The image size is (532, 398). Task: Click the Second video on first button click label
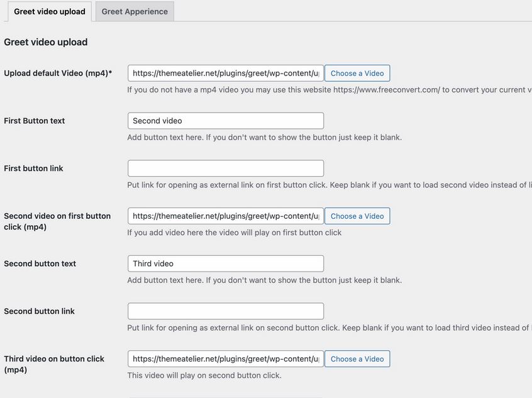(57, 221)
